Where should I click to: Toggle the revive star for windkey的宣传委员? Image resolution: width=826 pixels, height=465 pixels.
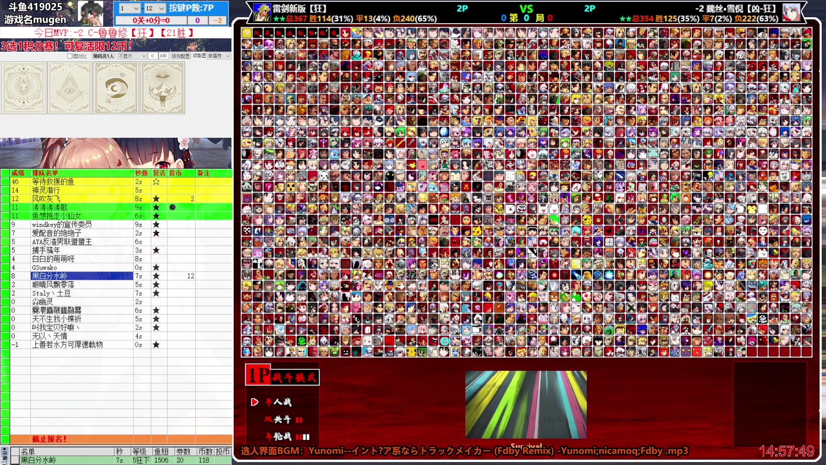(x=156, y=225)
